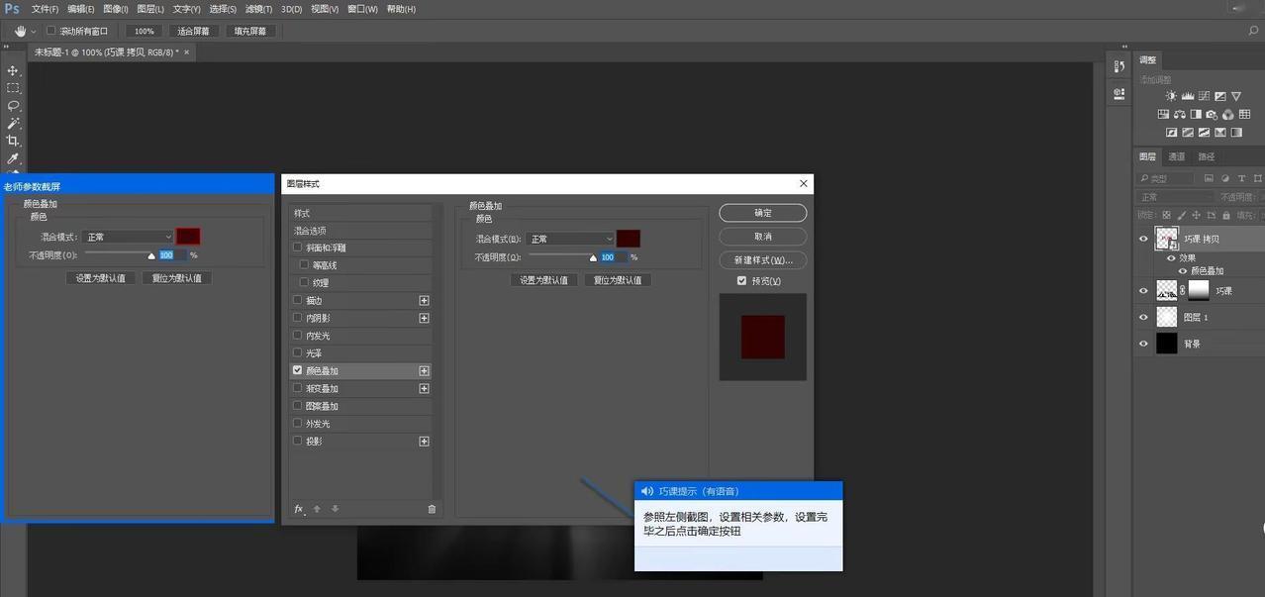
Task: Open the Properties panel icon in collapsed dock
Action: 1119,94
